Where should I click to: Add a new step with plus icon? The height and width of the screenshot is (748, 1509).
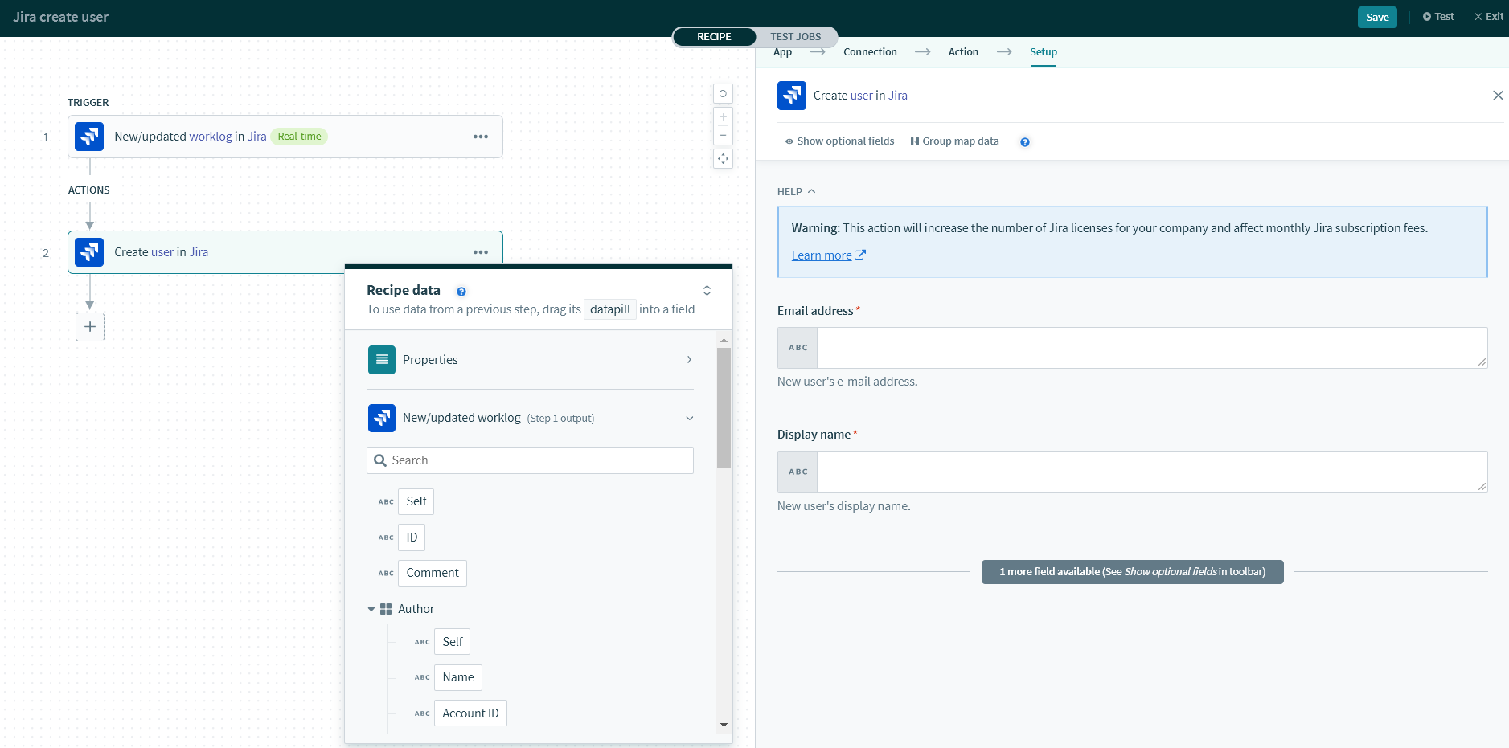coord(90,327)
